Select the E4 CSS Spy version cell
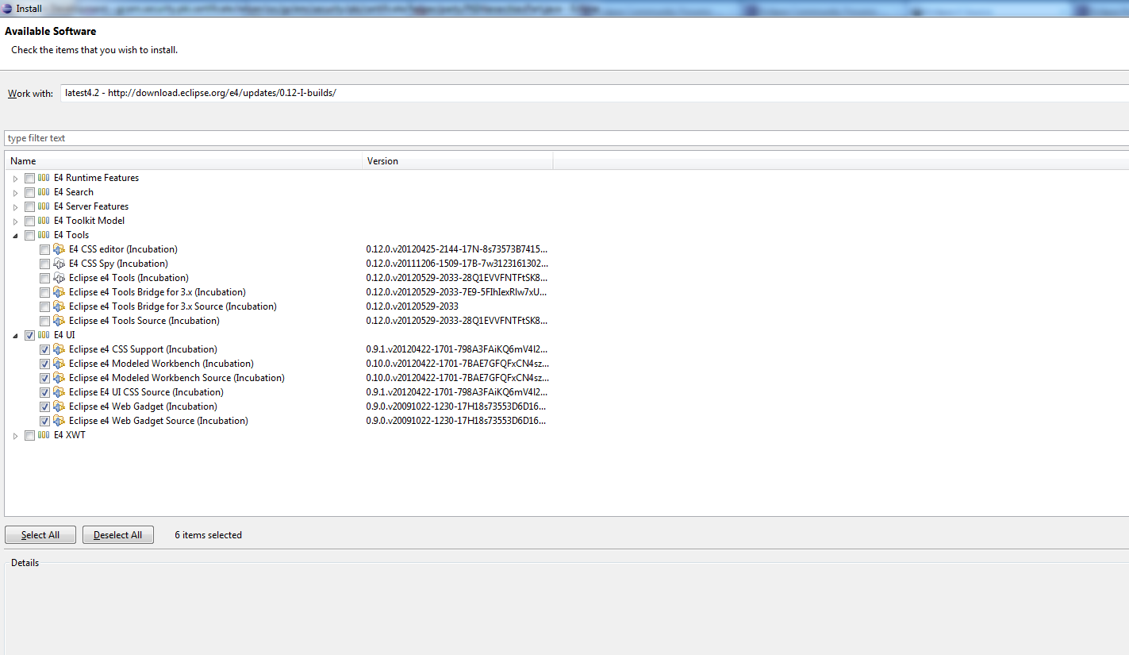The width and height of the screenshot is (1129, 655). point(457,264)
